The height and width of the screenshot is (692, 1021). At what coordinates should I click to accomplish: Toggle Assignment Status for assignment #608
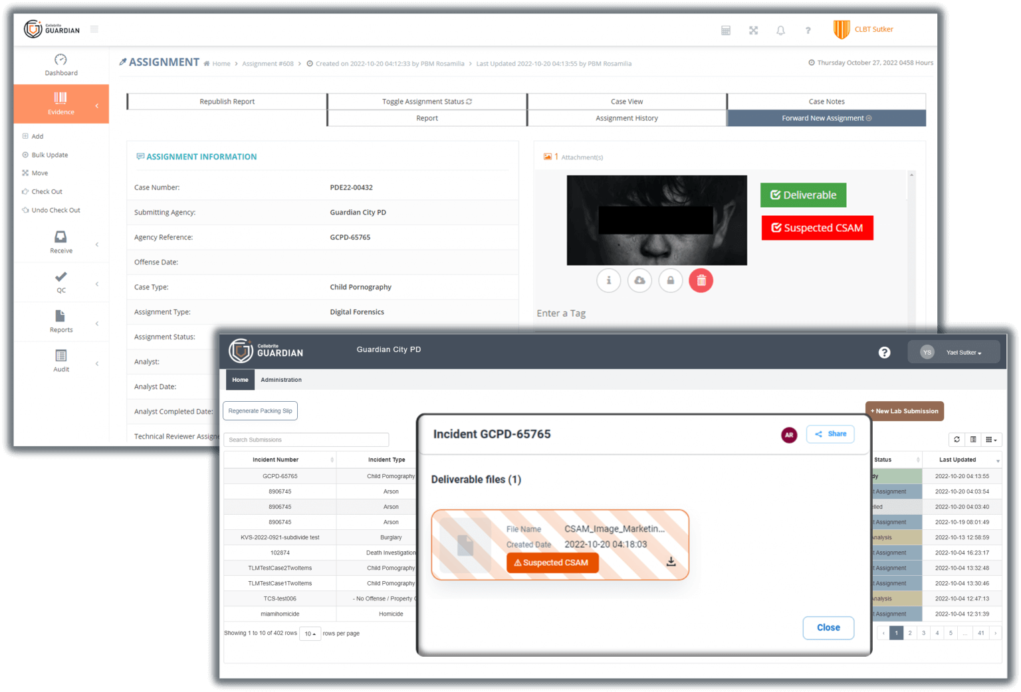[426, 101]
